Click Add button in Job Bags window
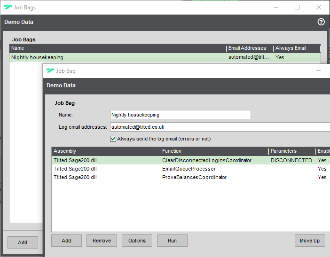 [23, 242]
